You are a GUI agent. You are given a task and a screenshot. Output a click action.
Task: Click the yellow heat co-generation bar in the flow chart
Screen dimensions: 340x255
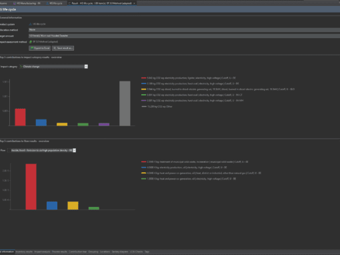[73, 206]
